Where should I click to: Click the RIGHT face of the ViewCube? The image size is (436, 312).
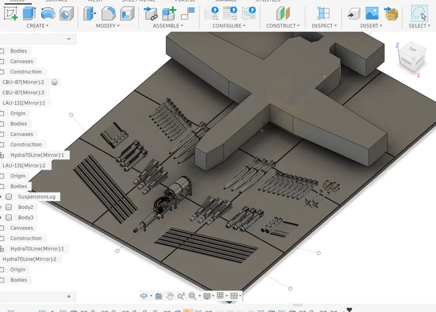coord(419,60)
